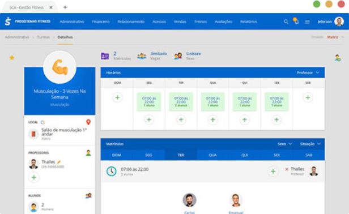The image size is (349, 214).
Task: Open the Relatórios menu
Action: coord(249,22)
